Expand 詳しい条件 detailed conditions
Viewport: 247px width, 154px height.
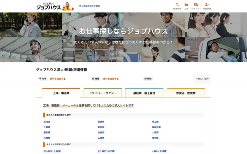click(202, 79)
